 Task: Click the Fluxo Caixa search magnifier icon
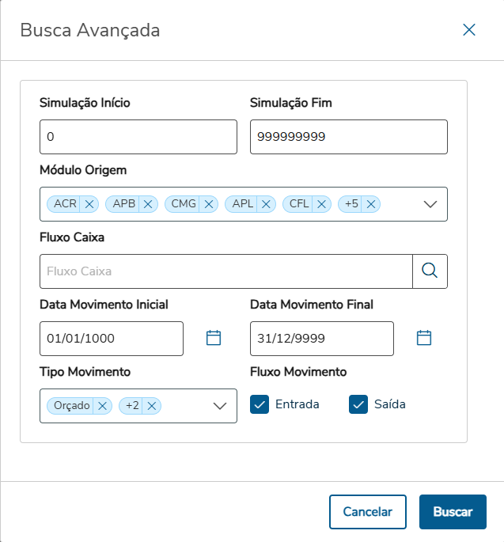430,271
